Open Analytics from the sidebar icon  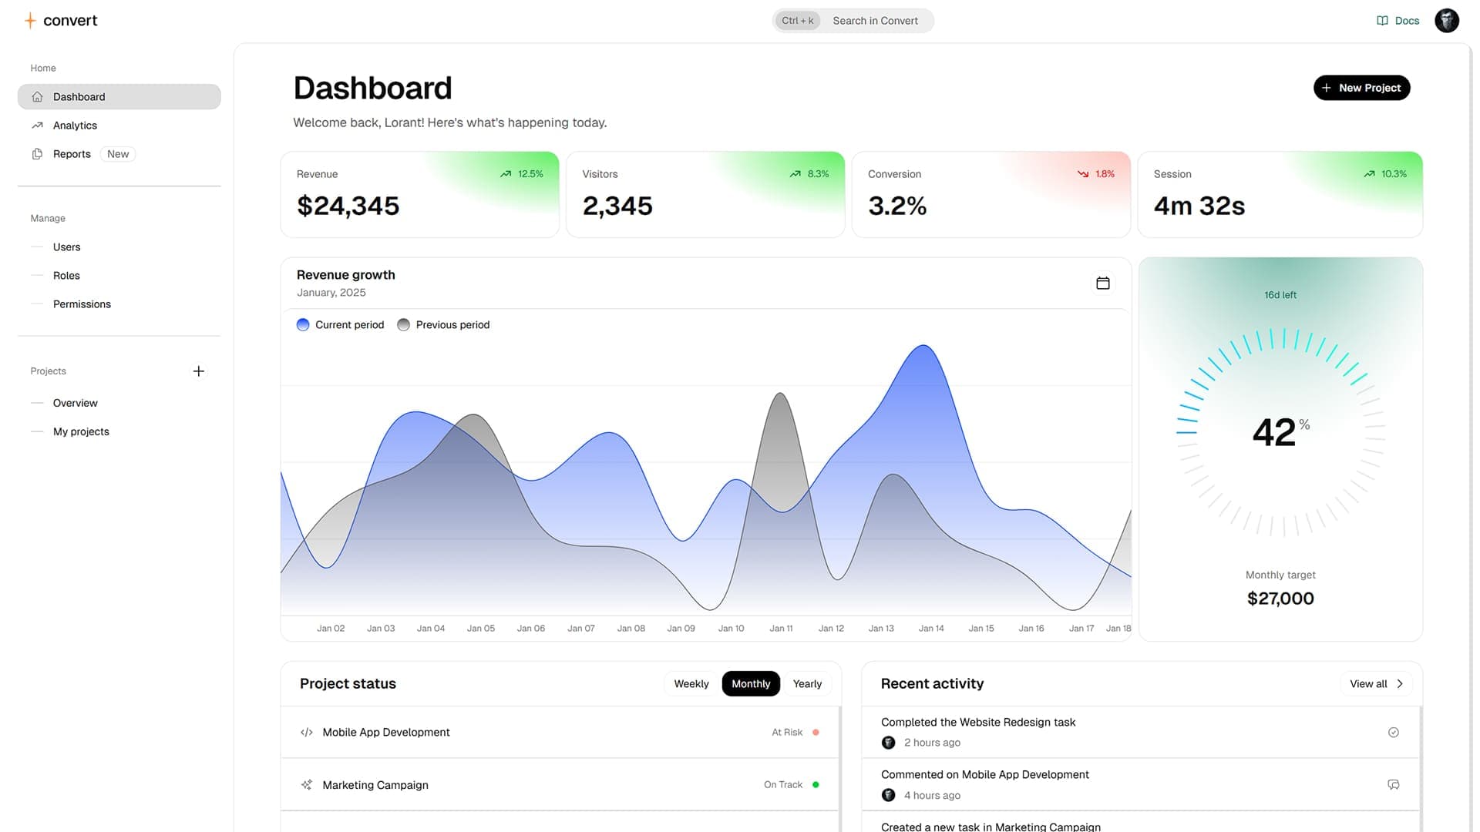37,125
